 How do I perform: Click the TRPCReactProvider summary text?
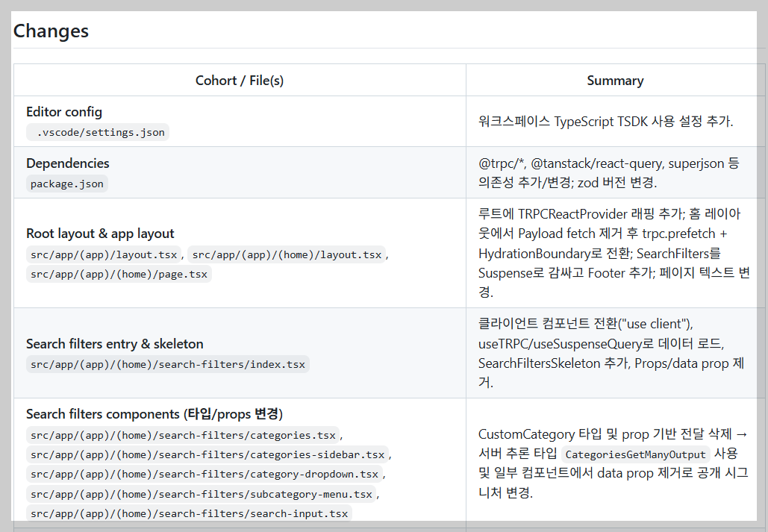pos(614,253)
